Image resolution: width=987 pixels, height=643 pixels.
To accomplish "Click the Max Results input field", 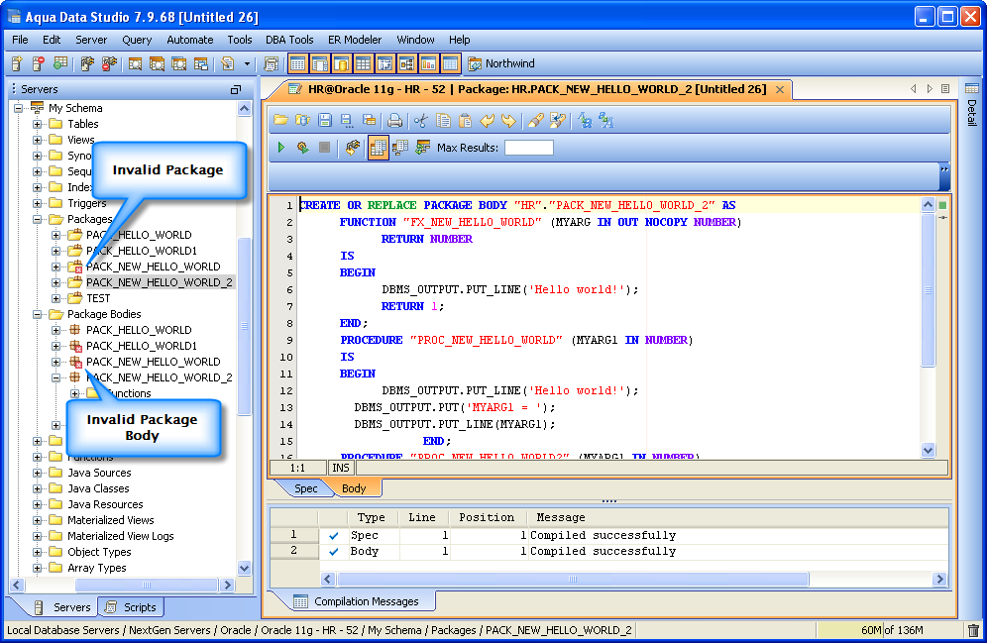I will (x=529, y=148).
